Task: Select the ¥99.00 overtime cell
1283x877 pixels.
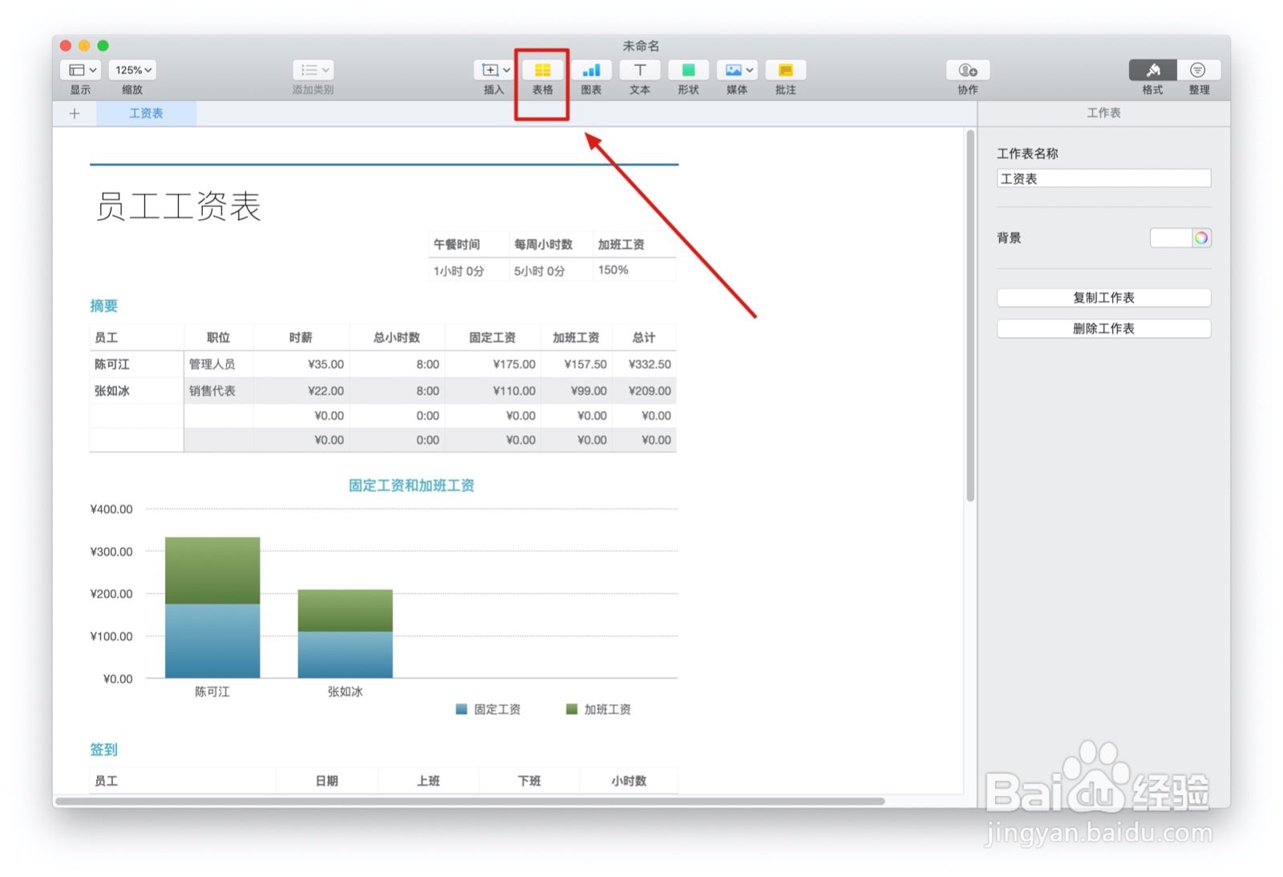Action: pos(577,391)
